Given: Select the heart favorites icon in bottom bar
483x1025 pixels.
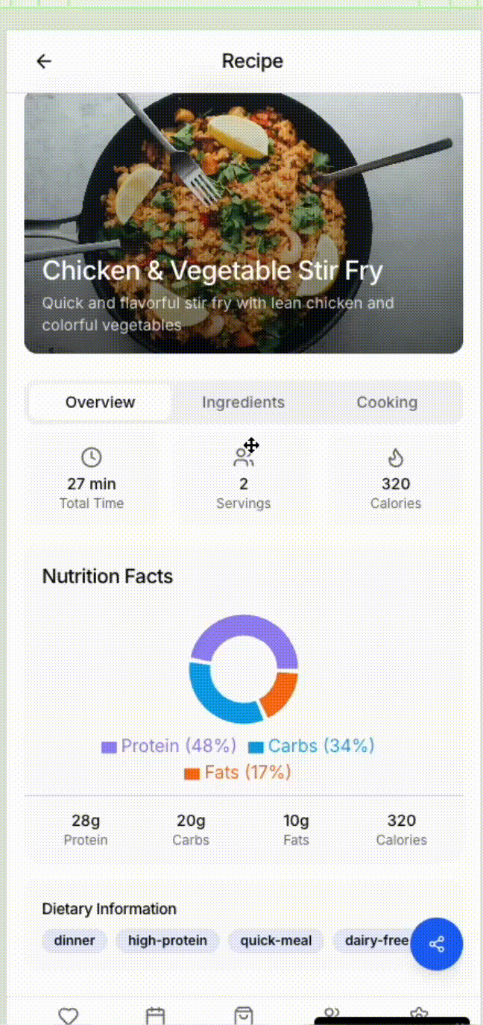Looking at the screenshot, I should 69,1015.
